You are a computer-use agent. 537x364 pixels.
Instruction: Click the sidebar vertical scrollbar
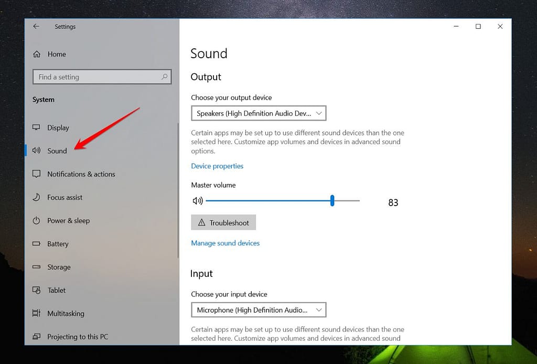(178, 190)
